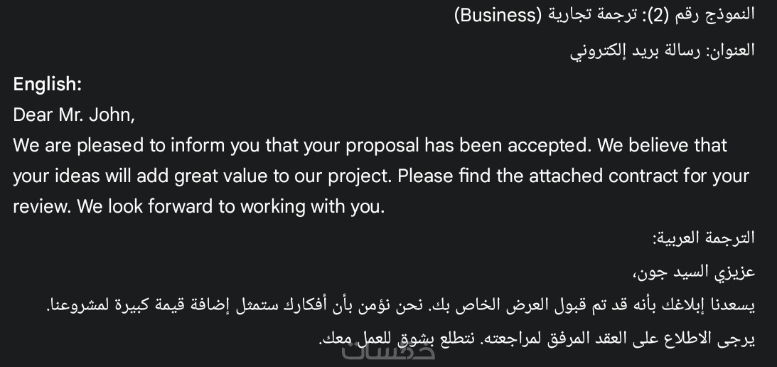777x367 pixels.
Task: Click the Arabic greeting "عزيزي السيد جون،"
Action: 693,272
